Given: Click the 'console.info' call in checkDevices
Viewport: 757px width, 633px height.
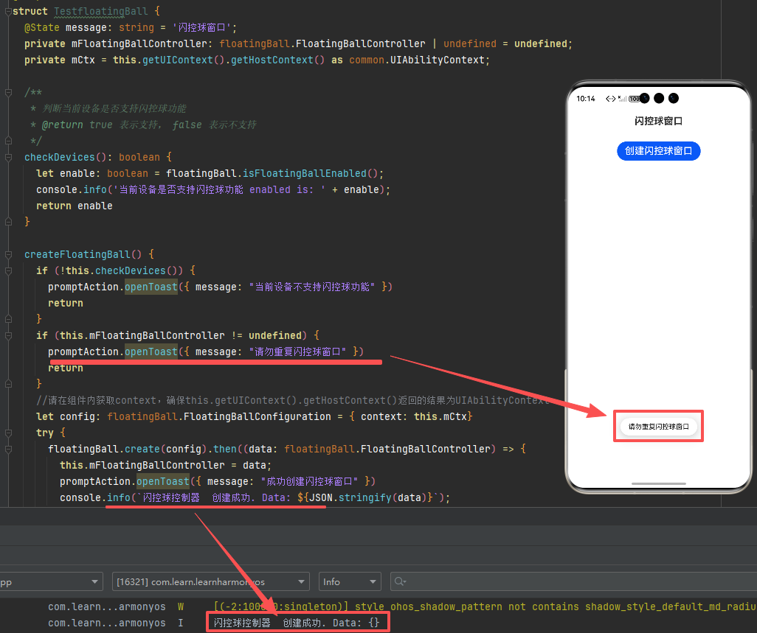Looking at the screenshot, I should coord(72,190).
